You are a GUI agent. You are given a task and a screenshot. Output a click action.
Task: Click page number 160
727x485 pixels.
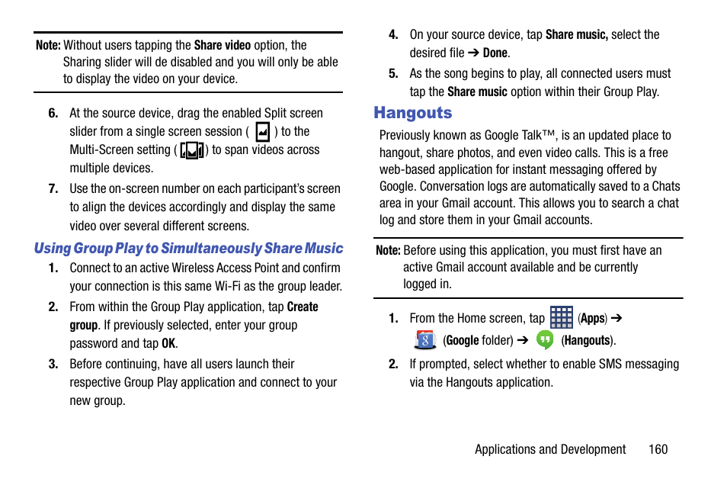[x=658, y=449]
